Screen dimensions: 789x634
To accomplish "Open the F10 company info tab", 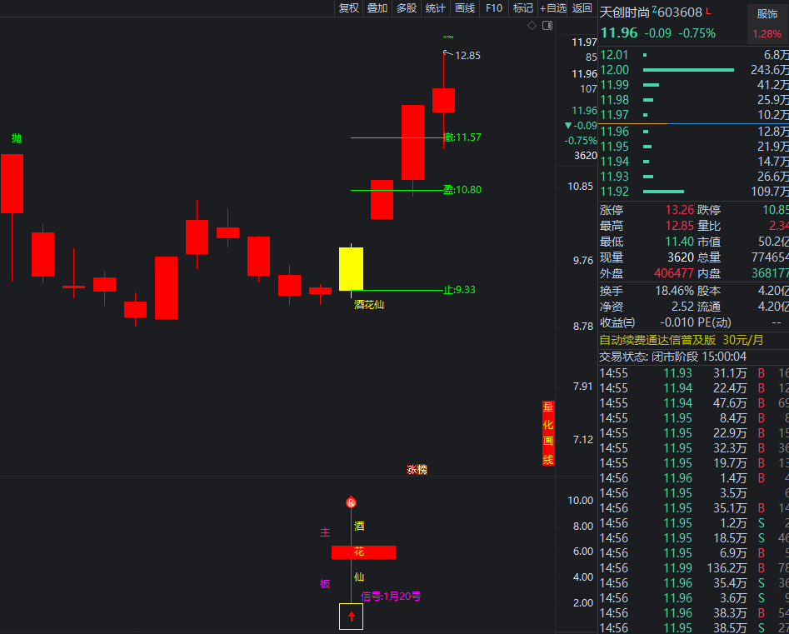I will (x=494, y=7).
